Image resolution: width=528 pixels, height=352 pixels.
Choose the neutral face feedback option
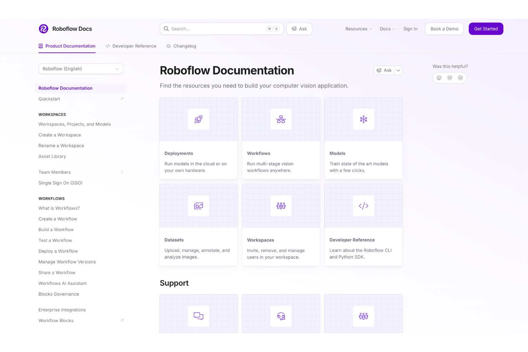pos(450,77)
